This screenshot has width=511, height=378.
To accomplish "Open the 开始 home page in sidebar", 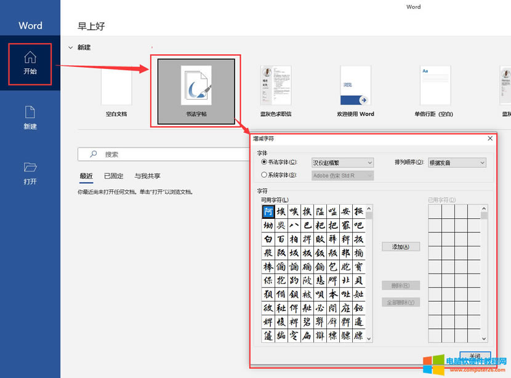I will coord(30,64).
